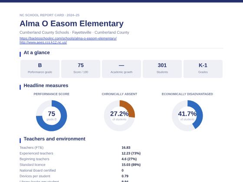
Task: Click the Cumberland County Schools subtitle line
Action: 74,32
